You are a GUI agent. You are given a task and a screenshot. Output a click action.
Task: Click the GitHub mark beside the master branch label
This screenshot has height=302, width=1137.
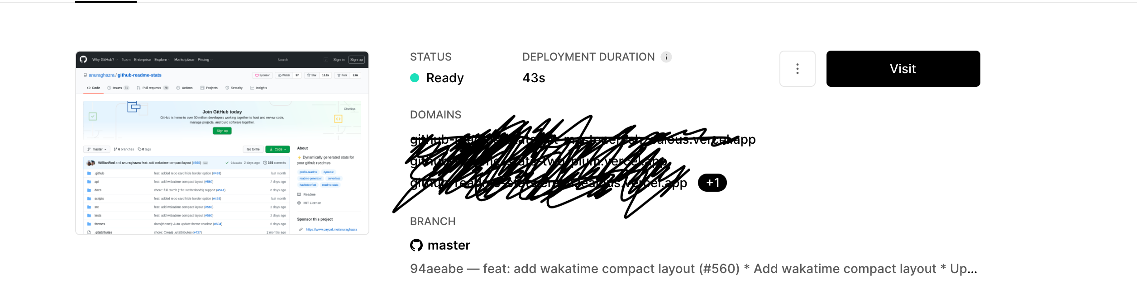(x=416, y=245)
